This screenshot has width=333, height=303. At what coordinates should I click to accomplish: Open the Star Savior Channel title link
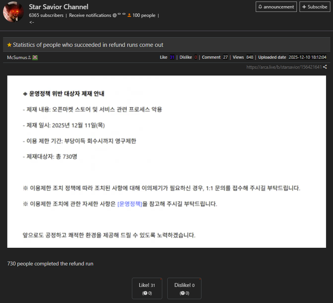(x=58, y=7)
